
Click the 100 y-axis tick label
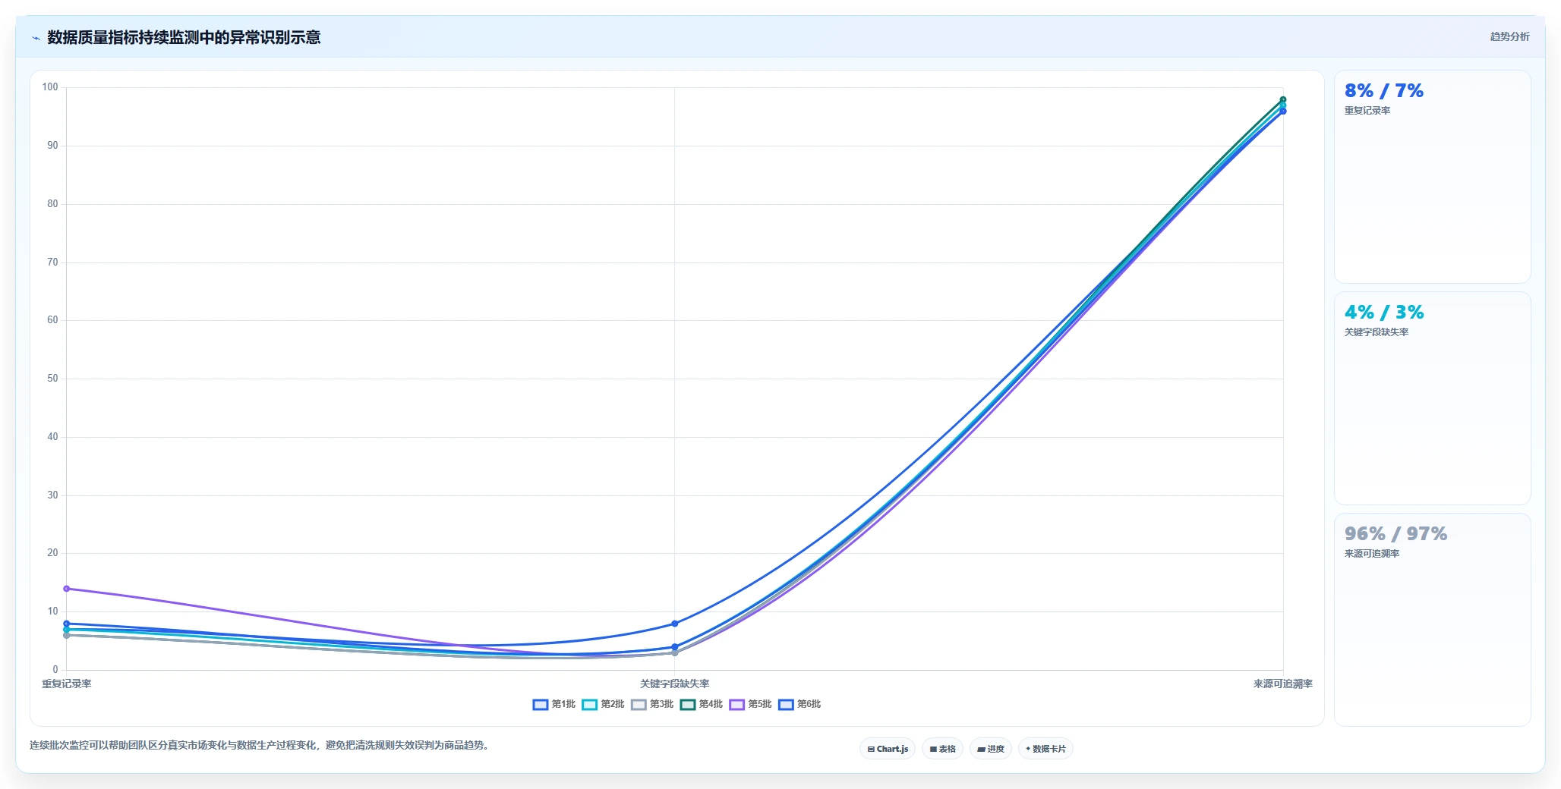[50, 87]
